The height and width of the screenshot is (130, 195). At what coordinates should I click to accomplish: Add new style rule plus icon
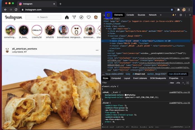183,83
